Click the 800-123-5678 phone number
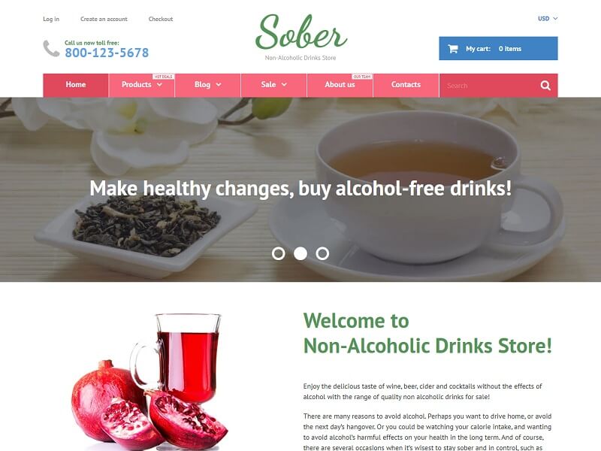The height and width of the screenshot is (451, 601). tap(107, 53)
